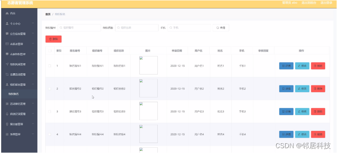
Task: Click the red 删除 button above the table
Action: (53, 39)
